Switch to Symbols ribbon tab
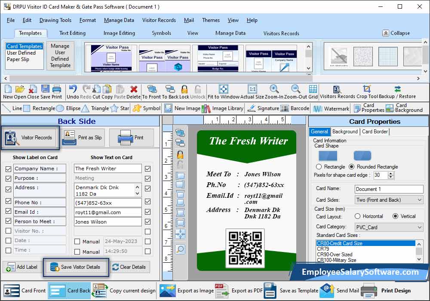This screenshot has width=430, height=301. [x=162, y=33]
